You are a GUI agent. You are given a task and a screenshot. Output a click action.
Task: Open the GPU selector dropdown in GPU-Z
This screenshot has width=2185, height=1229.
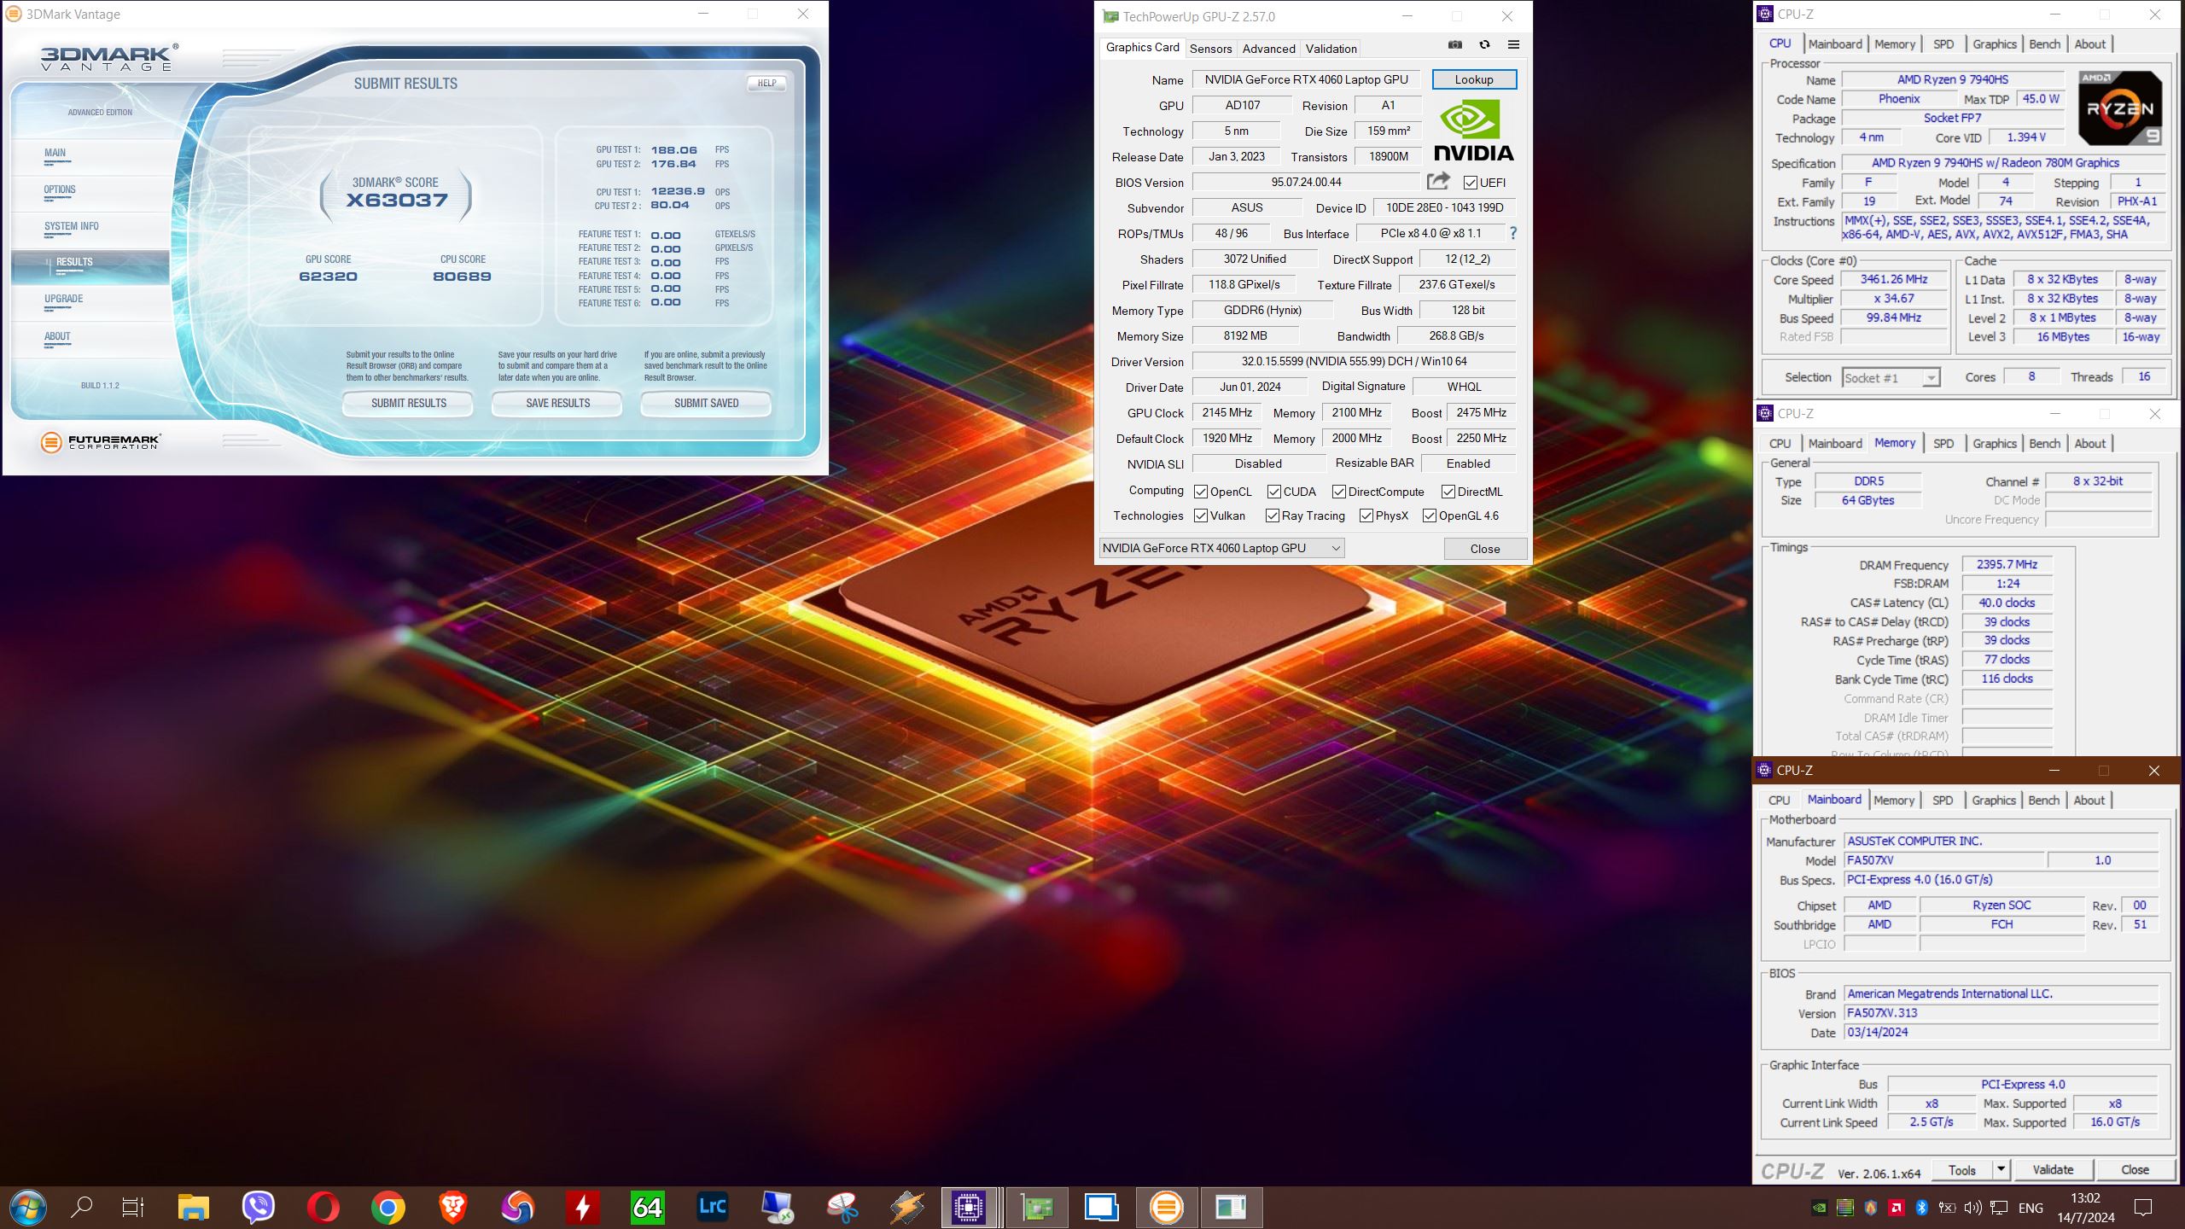1221,548
